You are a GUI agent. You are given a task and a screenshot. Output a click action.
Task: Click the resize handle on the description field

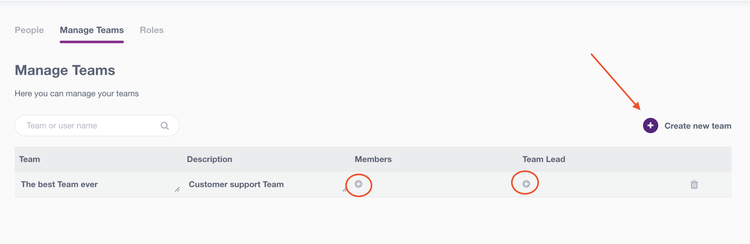(345, 190)
